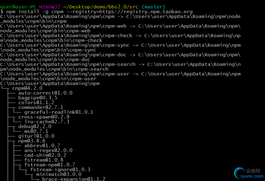Select graceful-readlink@1.0.1 in the tree
265x181 pixels.
(x=59, y=112)
